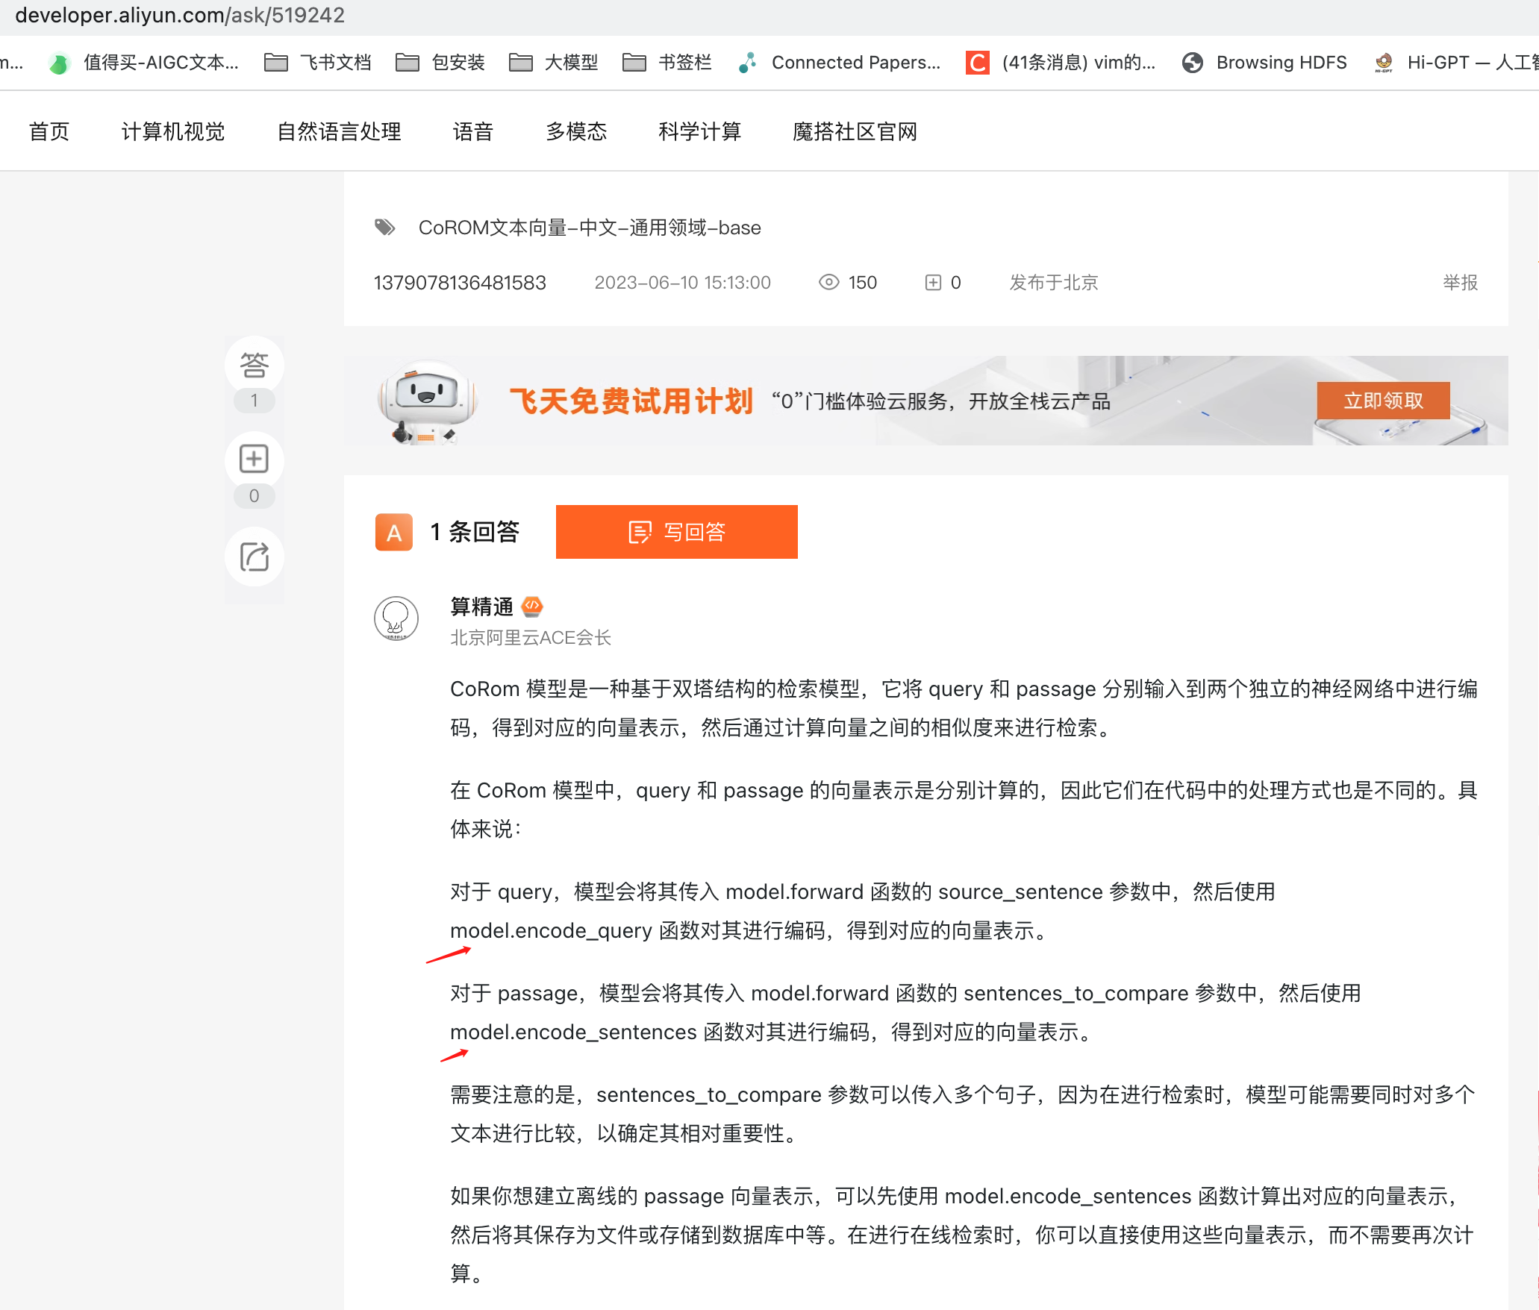This screenshot has height=1310, width=1539.
Task: Open the 包安装 bookmark folder
Action: (440, 63)
